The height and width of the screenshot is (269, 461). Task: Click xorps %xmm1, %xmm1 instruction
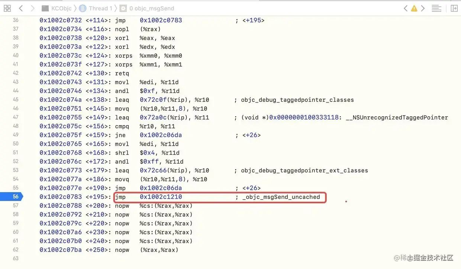pos(148,64)
